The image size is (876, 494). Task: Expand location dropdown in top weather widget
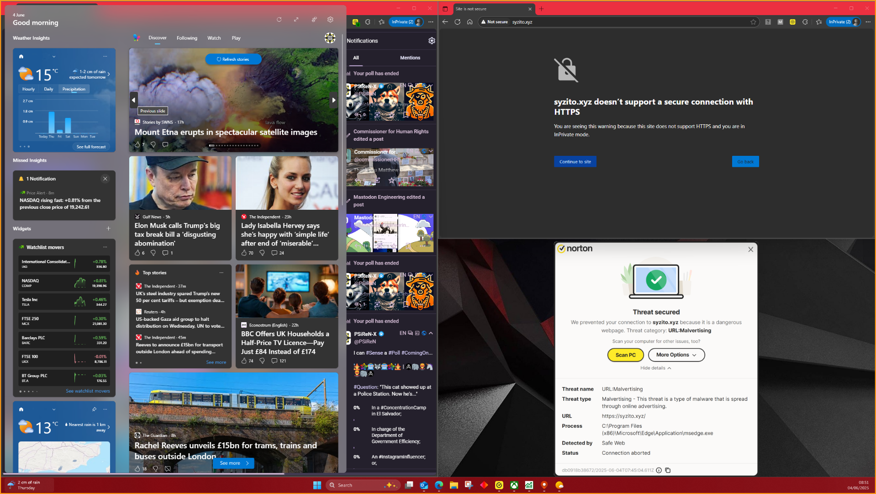click(54, 57)
